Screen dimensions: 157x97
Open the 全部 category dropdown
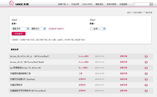point(98,29)
